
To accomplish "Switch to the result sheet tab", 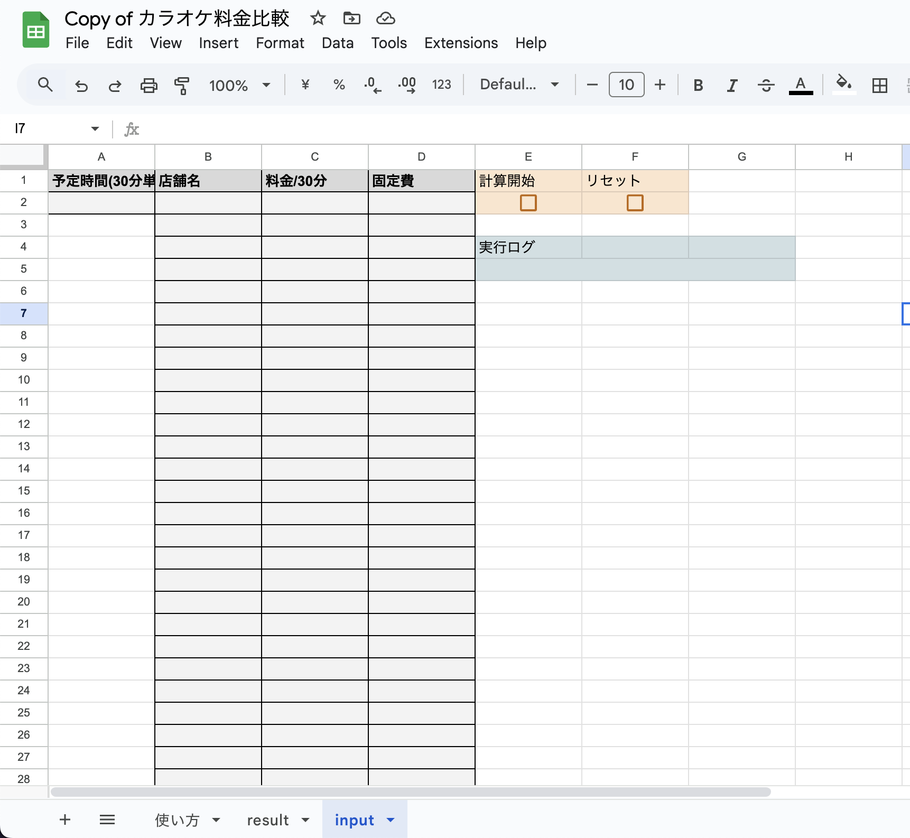I will tap(268, 820).
